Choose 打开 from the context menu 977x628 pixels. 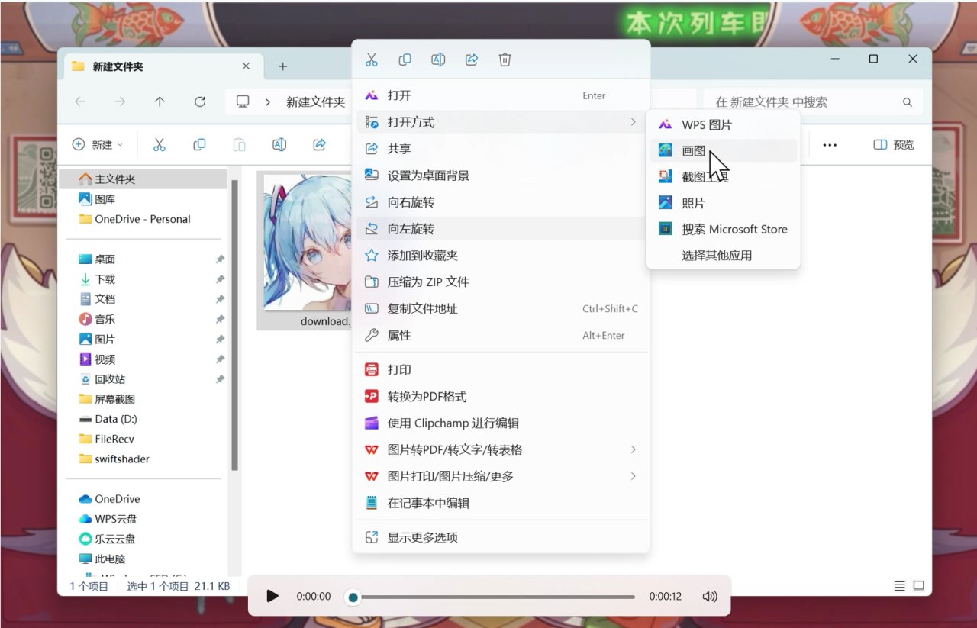tap(501, 95)
